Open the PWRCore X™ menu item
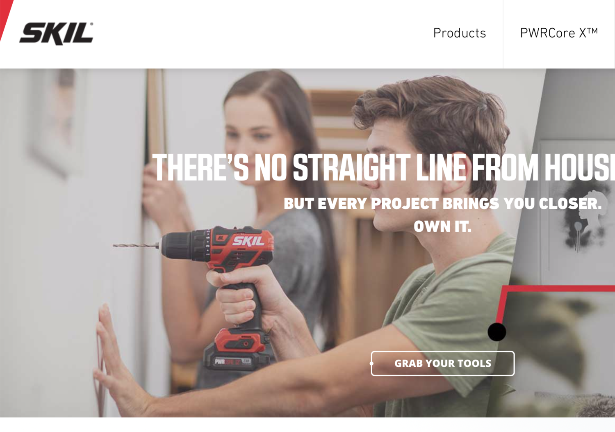This screenshot has height=432, width=615. click(x=559, y=33)
